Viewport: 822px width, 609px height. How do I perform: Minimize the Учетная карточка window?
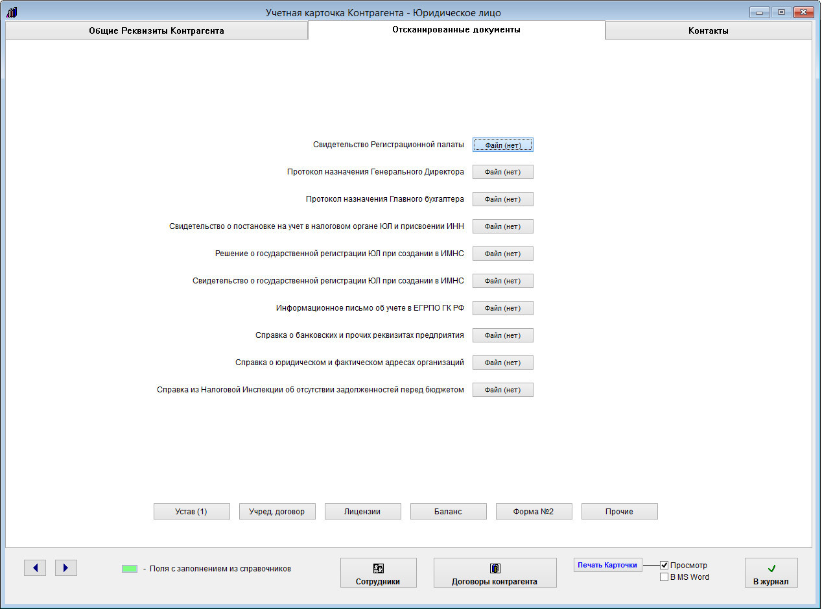tap(758, 12)
